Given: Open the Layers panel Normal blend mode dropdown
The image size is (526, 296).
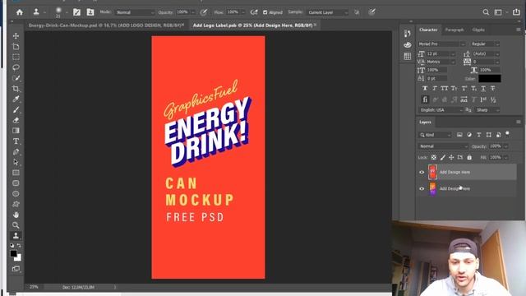Looking at the screenshot, I should point(443,146).
